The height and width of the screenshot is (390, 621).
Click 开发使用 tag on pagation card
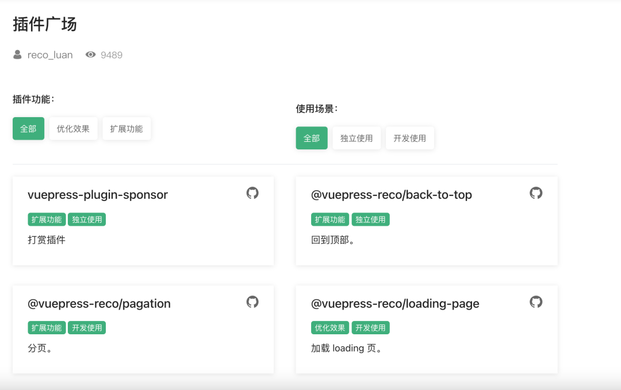[87, 328]
